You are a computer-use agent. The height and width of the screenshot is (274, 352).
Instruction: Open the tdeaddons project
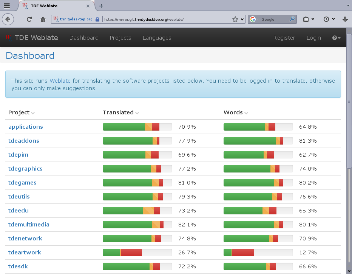click(23, 141)
